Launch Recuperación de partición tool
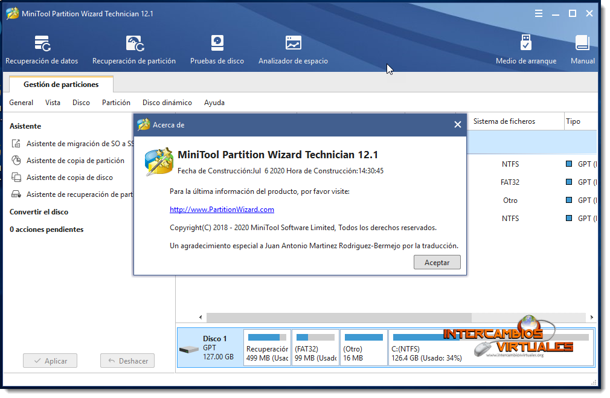The height and width of the screenshot is (398, 610). (134, 50)
